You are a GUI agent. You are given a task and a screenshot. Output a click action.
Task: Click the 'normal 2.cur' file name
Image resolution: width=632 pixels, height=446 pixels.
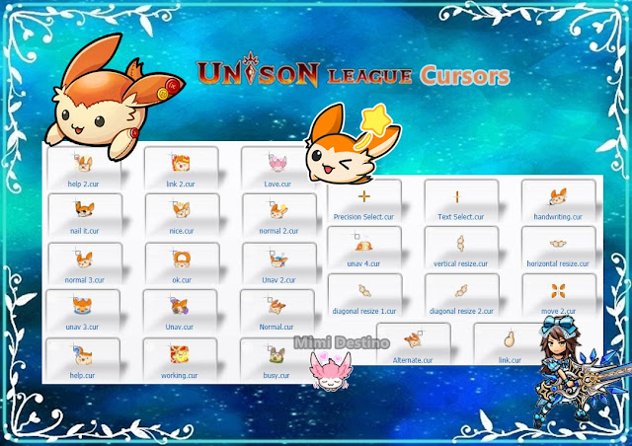click(x=278, y=231)
